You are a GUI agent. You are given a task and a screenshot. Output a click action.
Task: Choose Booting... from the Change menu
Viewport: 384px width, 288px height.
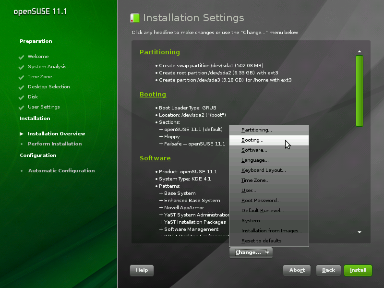[x=269, y=140]
